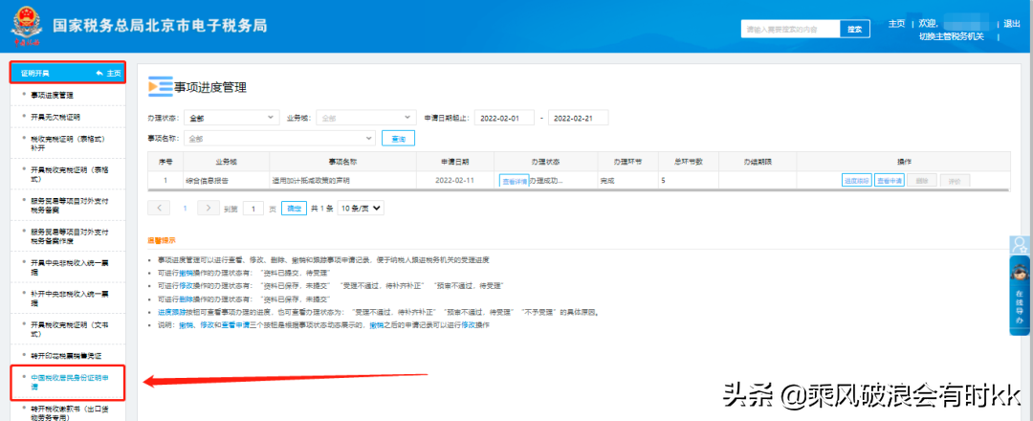Click the 搜索 button in header
This screenshot has height=421, width=1033.
click(x=854, y=29)
